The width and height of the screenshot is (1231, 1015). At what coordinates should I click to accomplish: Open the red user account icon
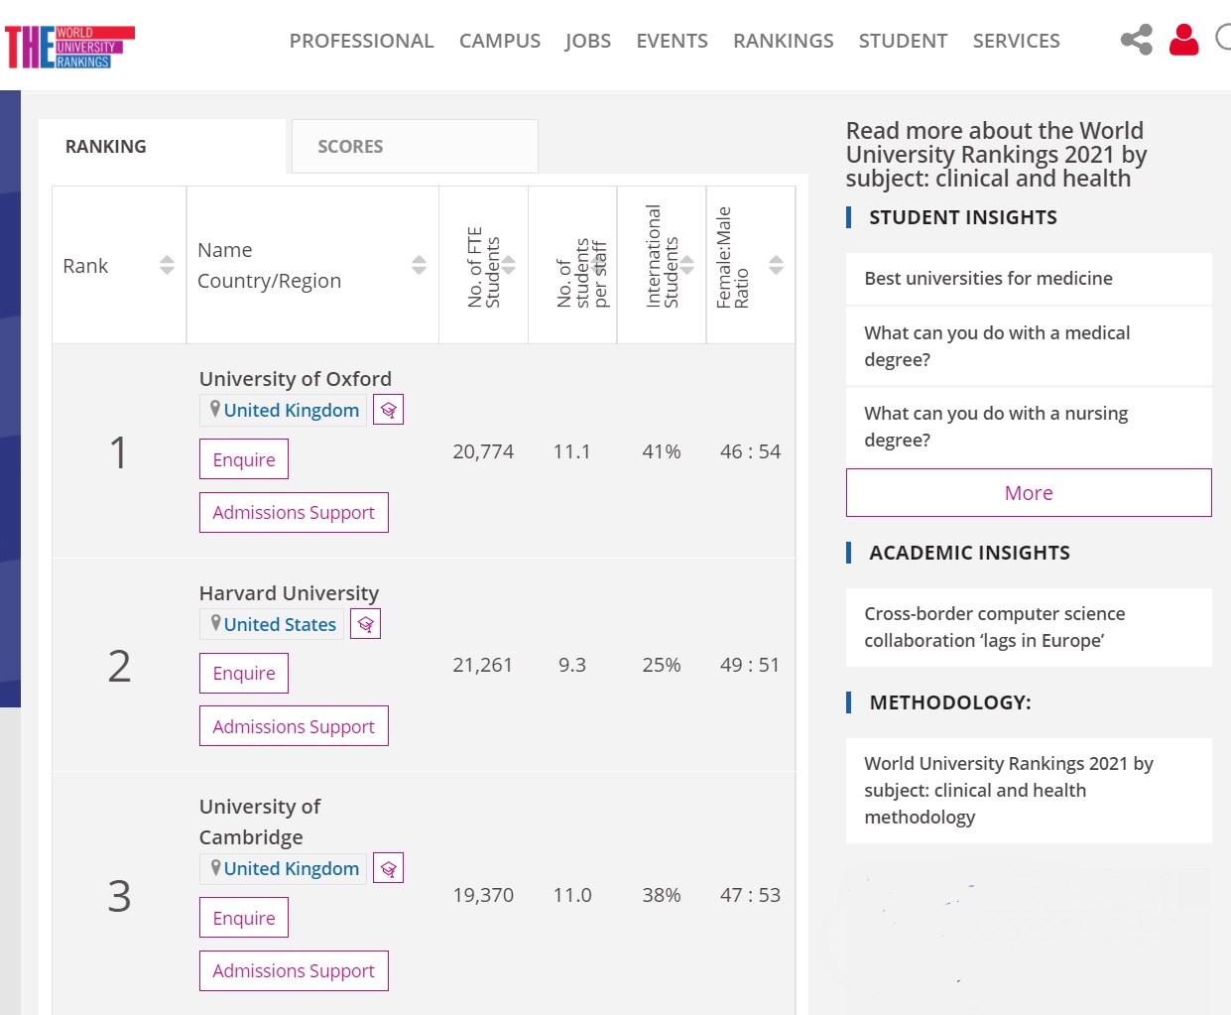point(1183,40)
